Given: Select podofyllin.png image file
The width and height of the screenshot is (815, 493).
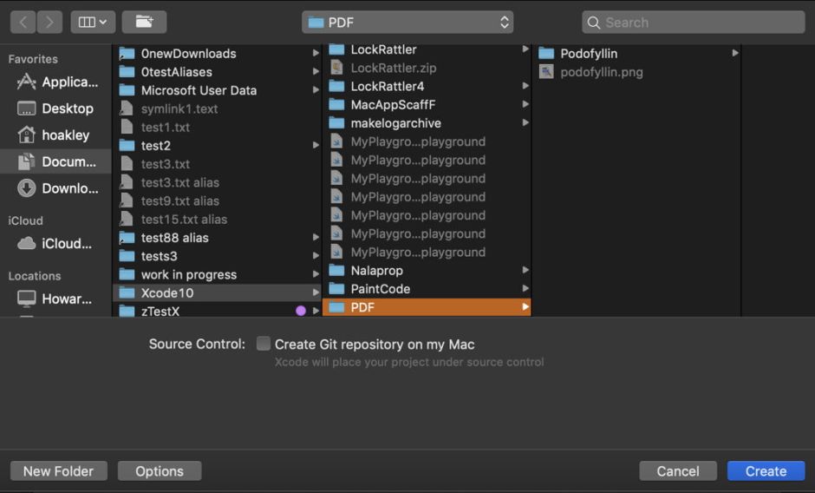Looking at the screenshot, I should (x=638, y=72).
